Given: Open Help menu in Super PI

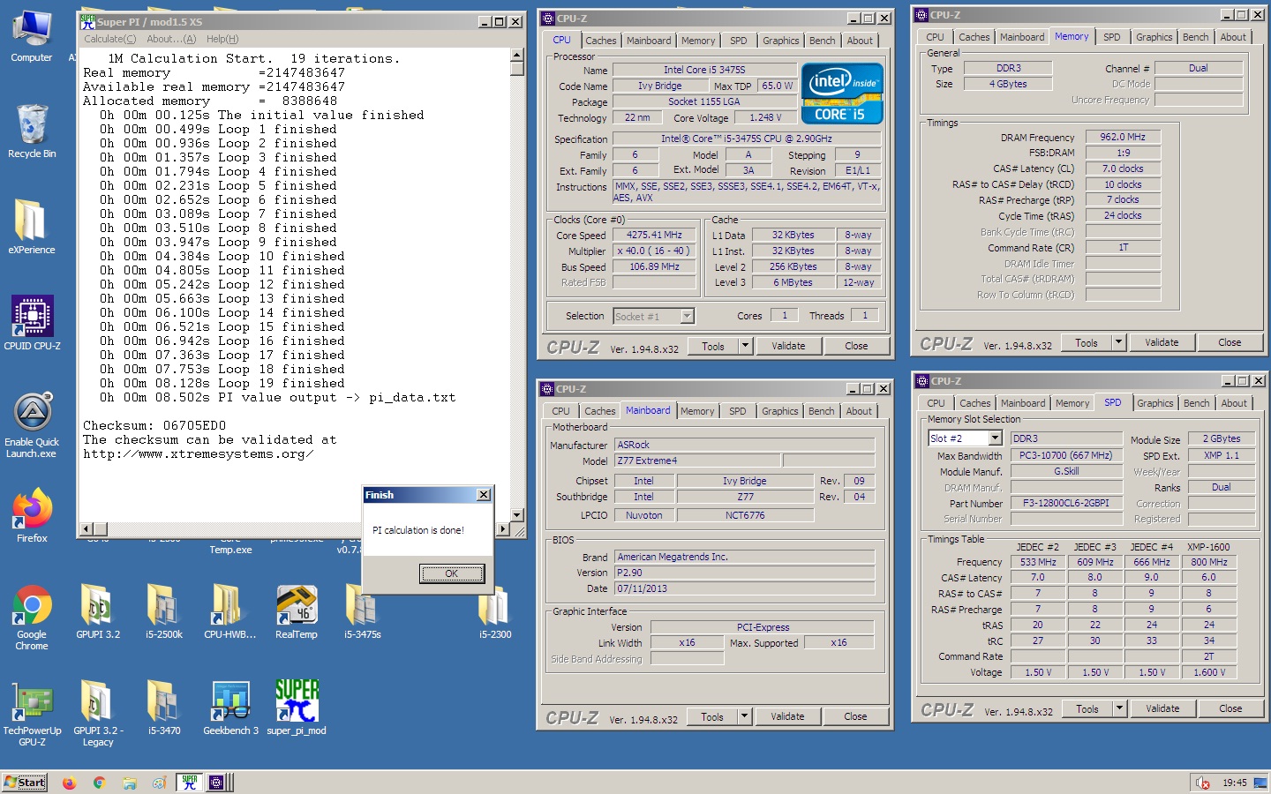Looking at the screenshot, I should [x=222, y=39].
